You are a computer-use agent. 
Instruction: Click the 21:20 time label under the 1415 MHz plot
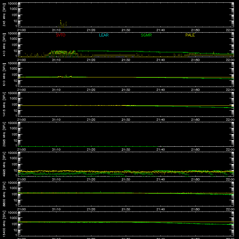click(x=91, y=120)
